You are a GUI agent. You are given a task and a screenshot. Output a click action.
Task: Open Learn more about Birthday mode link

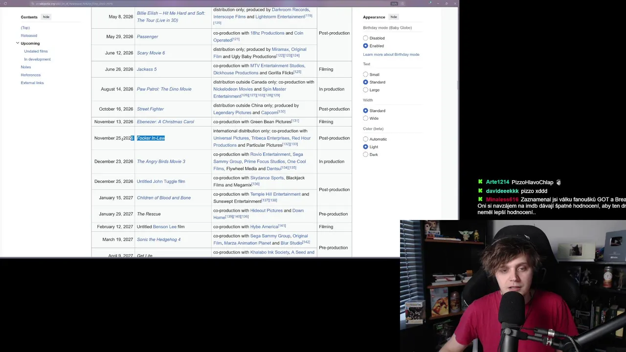tap(391, 54)
